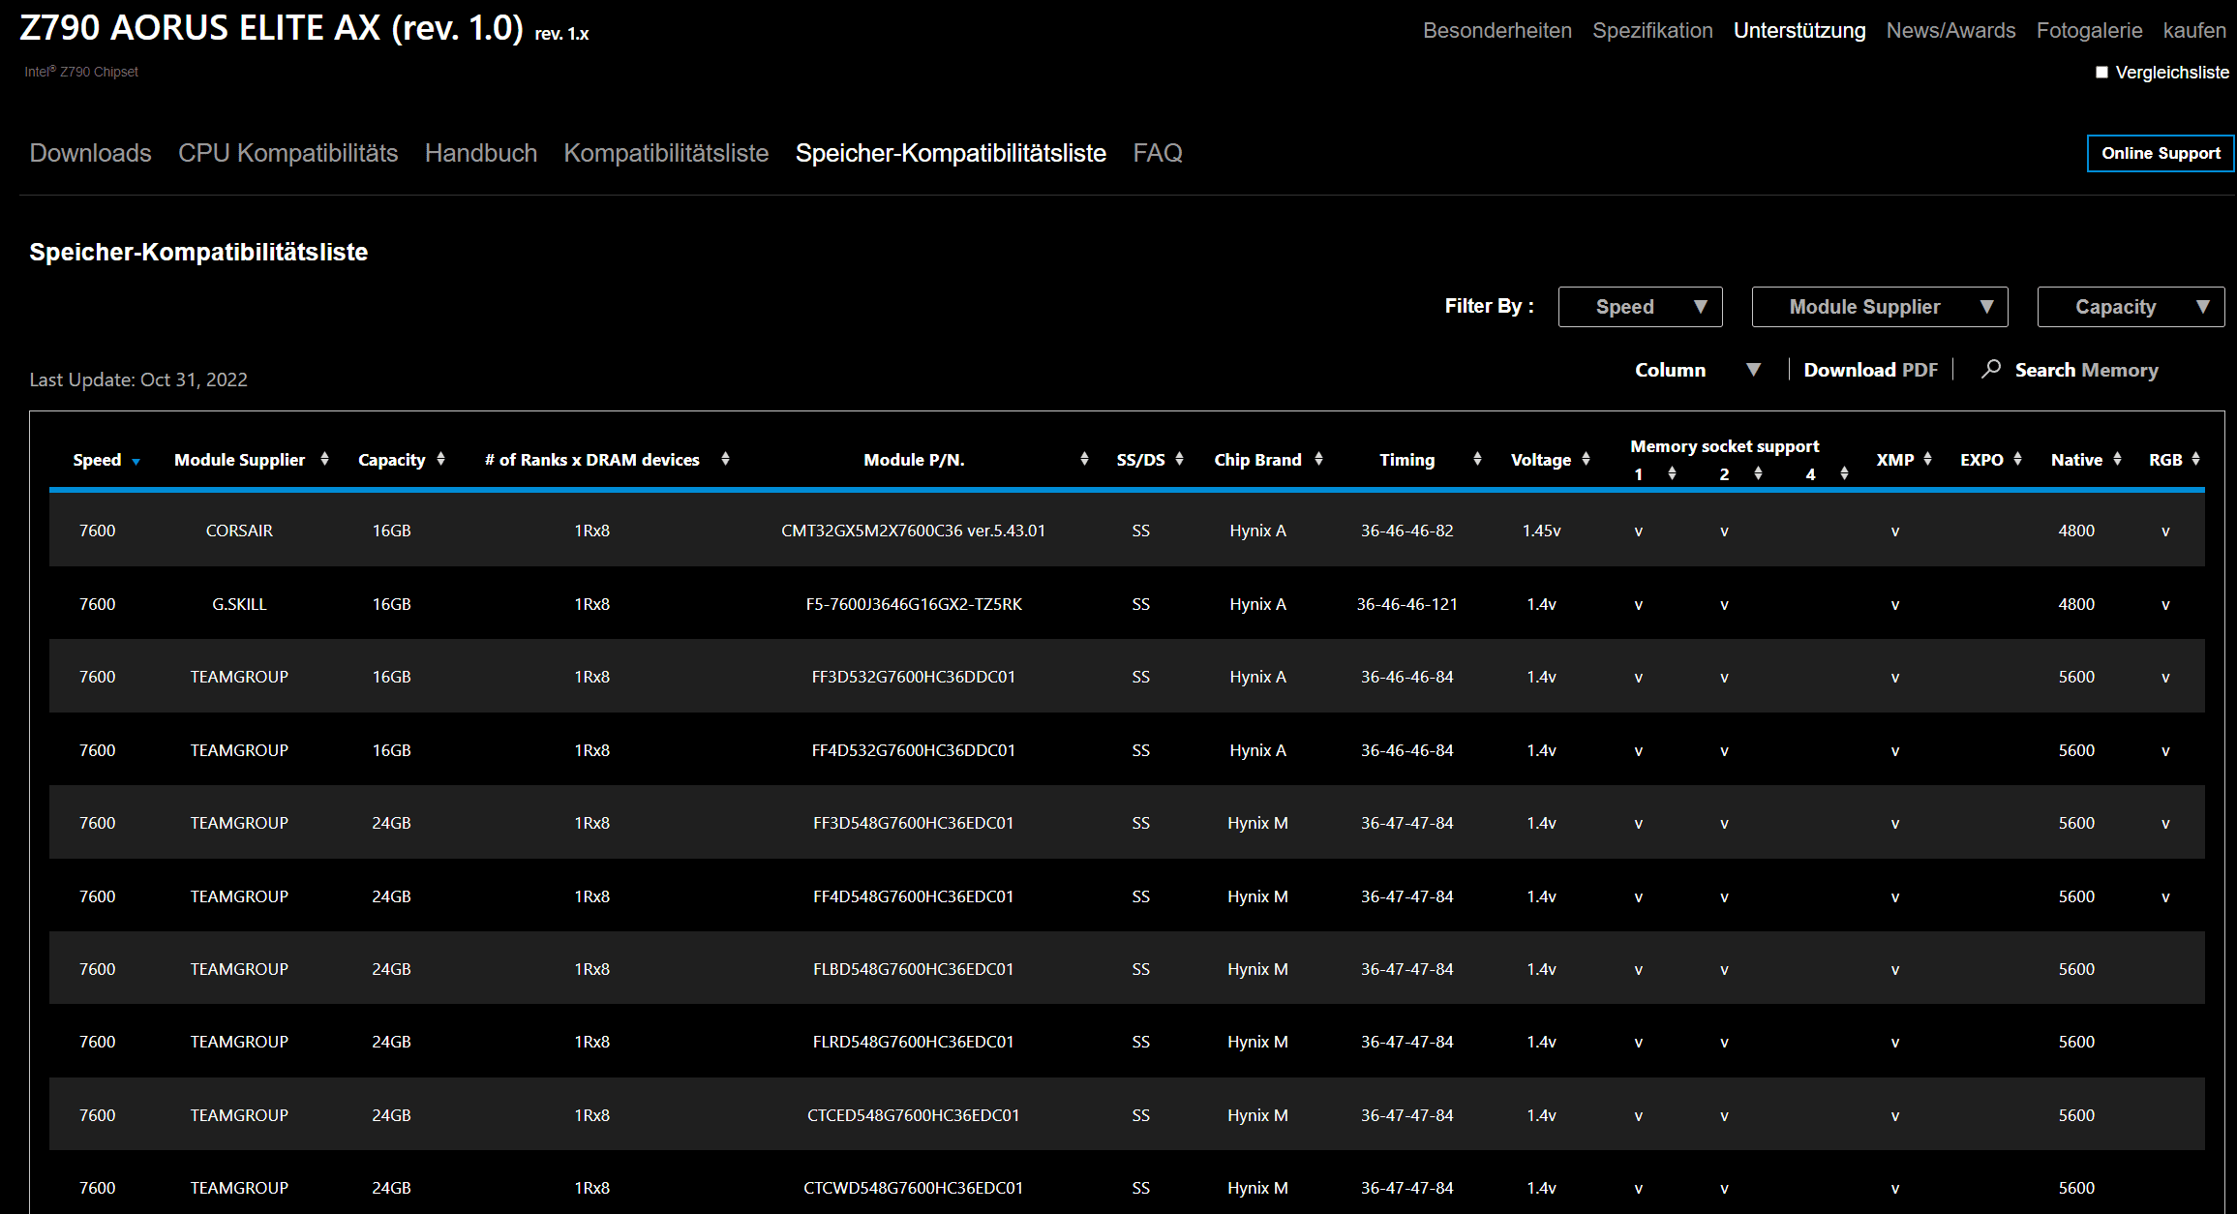Sort by Voltage arrows

point(1587,459)
